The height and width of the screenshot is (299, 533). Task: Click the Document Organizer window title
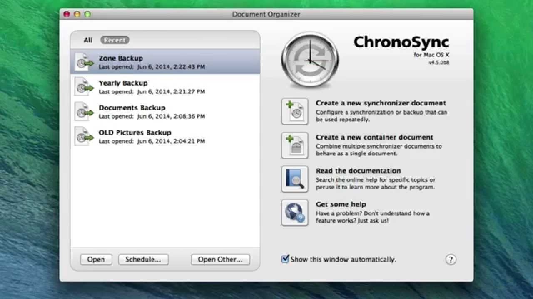coord(266,15)
